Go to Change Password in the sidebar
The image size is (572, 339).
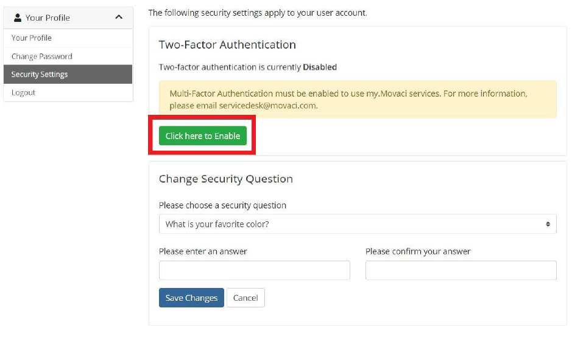pos(41,56)
